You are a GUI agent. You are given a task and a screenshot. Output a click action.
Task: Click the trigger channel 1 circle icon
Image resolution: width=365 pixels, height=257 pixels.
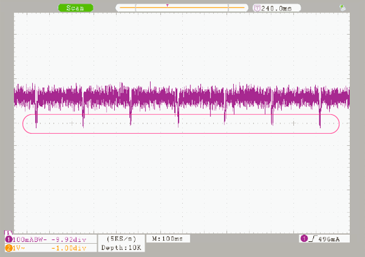pos(304,239)
